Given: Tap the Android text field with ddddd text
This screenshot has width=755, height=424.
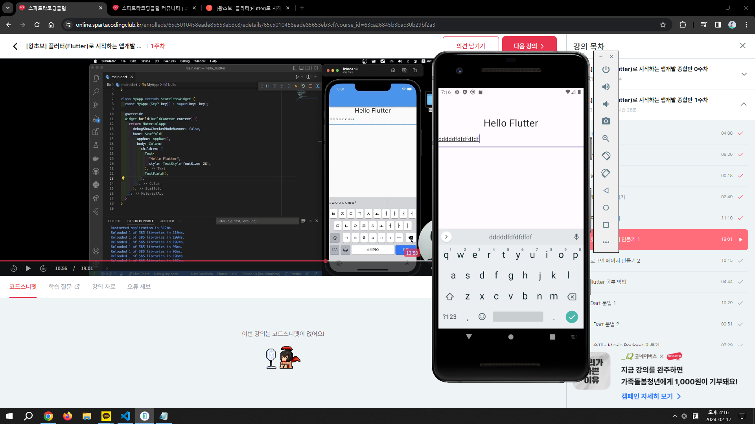Looking at the screenshot, I should pos(511,139).
